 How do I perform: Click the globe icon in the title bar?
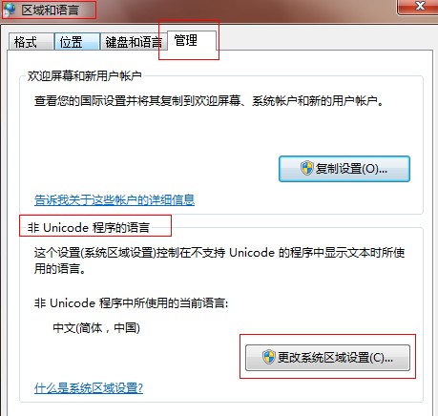(10, 10)
